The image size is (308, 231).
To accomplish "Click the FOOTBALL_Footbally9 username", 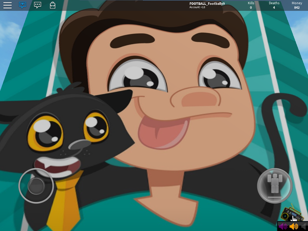I will 207,4.
